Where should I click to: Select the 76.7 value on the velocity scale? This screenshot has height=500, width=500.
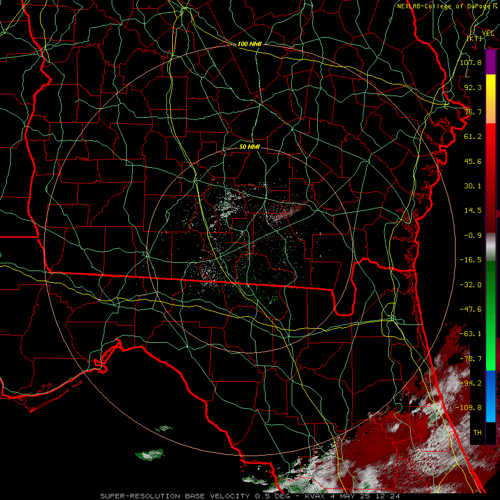[473, 112]
